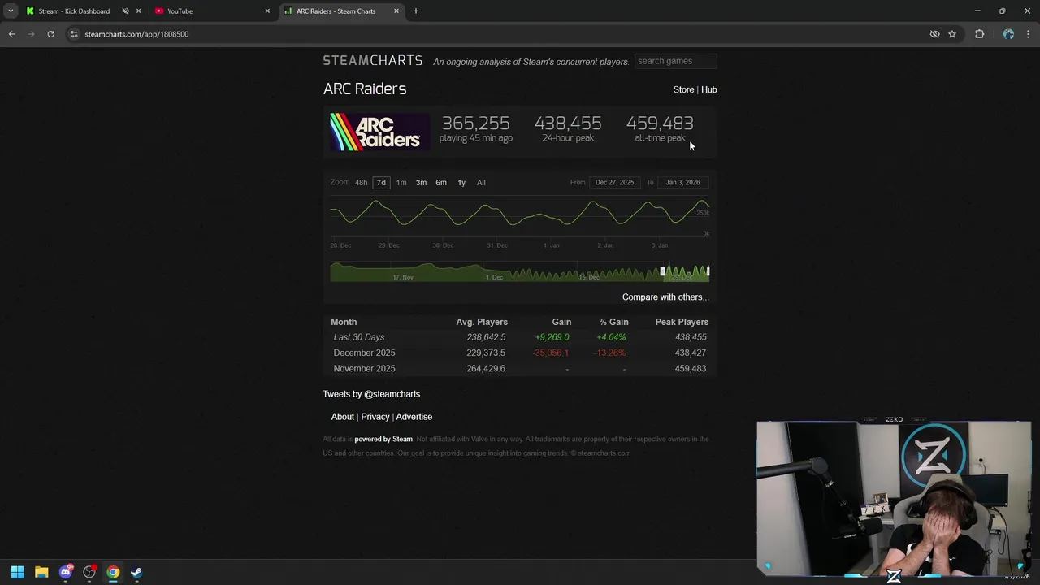Click the ARC Raiders game banner image
Image resolution: width=1040 pixels, height=585 pixels.
coord(379,132)
